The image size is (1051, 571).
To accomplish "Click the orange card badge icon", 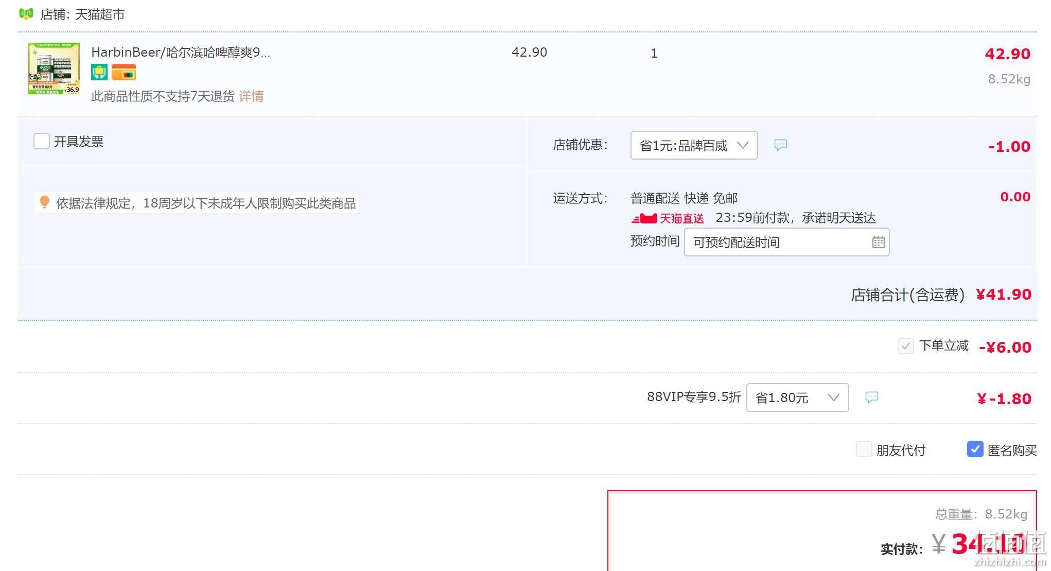I will coord(124,72).
